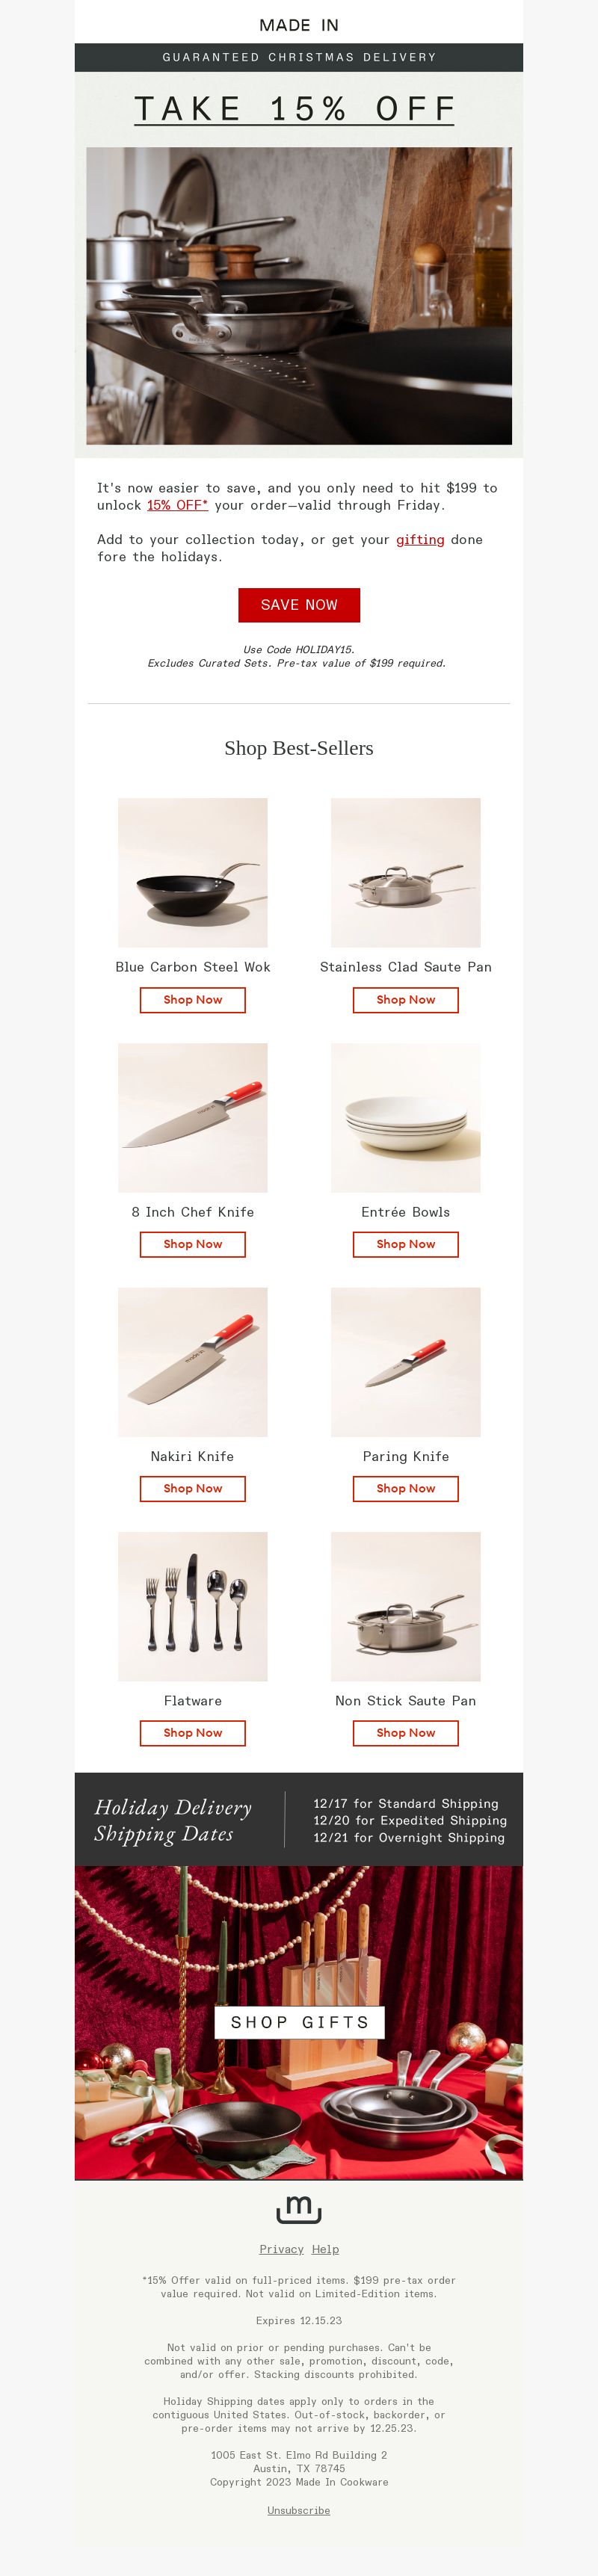The width and height of the screenshot is (598, 2576).
Task: Click the red SAVE NOW button
Action: click(x=299, y=605)
